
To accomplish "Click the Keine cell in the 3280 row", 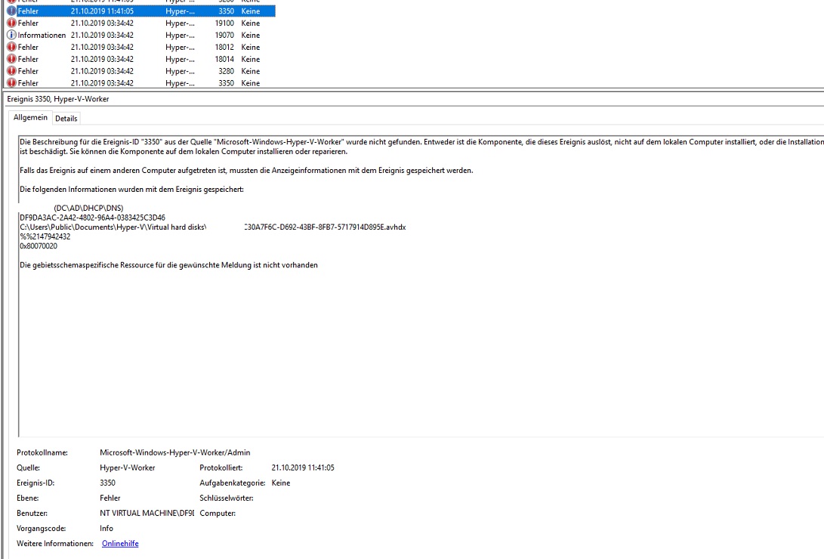I will point(251,71).
